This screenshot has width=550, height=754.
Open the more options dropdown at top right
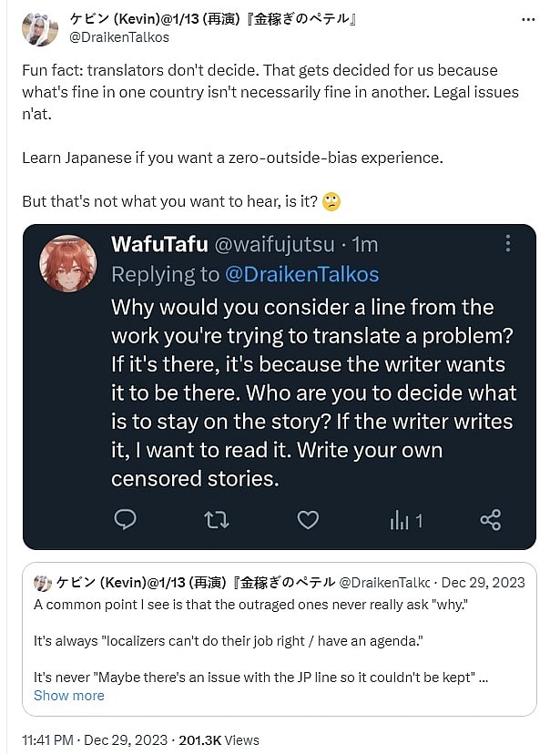pos(526,18)
